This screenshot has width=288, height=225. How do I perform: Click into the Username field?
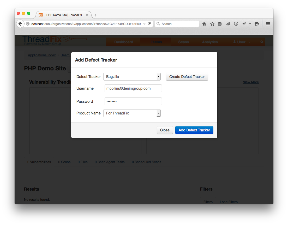point(133,88)
